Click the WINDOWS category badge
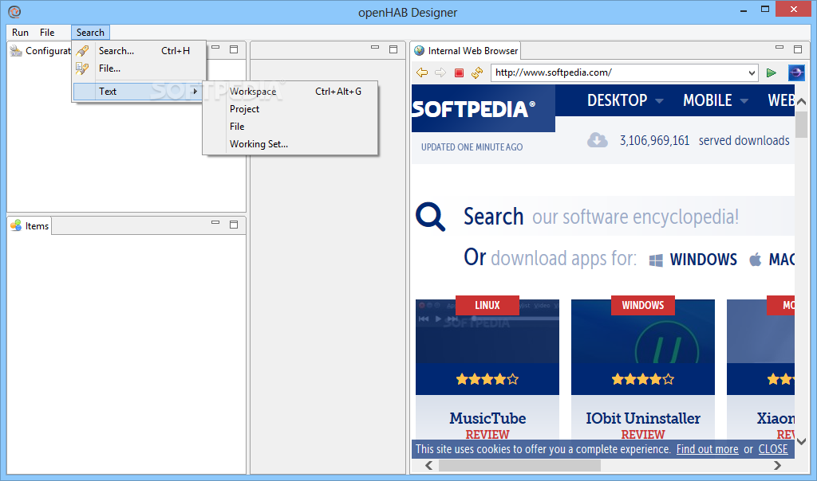Viewport: 817px width, 481px height. pyautogui.click(x=643, y=305)
